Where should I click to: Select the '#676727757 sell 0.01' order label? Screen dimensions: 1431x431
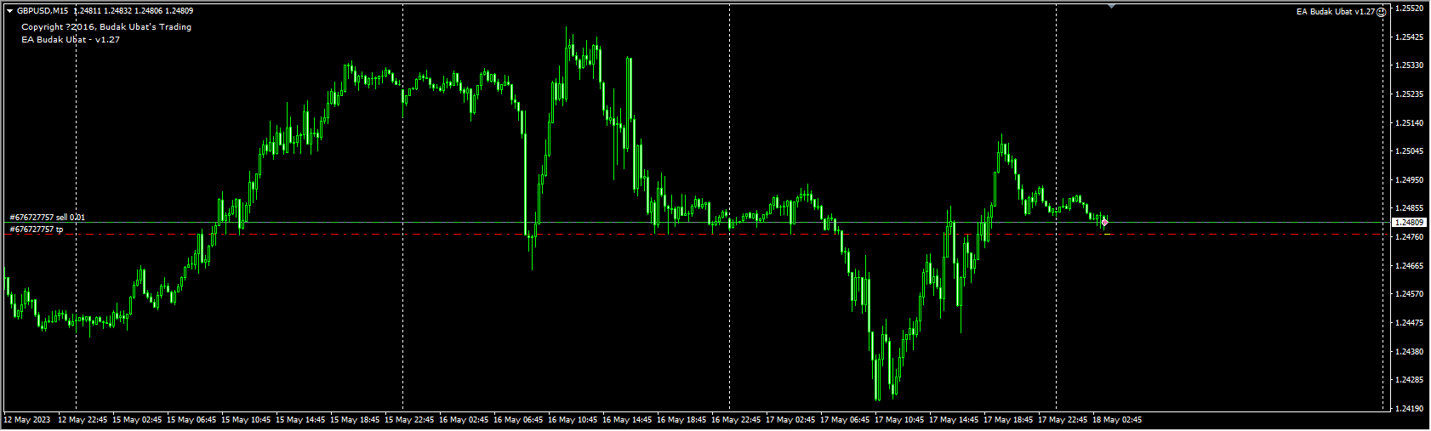[x=48, y=218]
